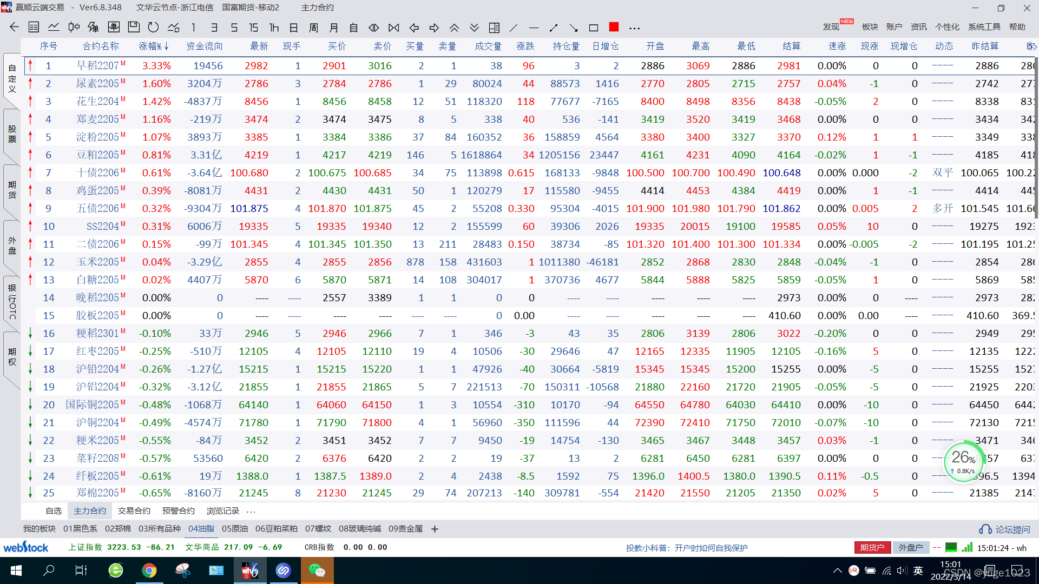
Task: Expand the bottom tabs overflow (…) menu
Action: [251, 512]
